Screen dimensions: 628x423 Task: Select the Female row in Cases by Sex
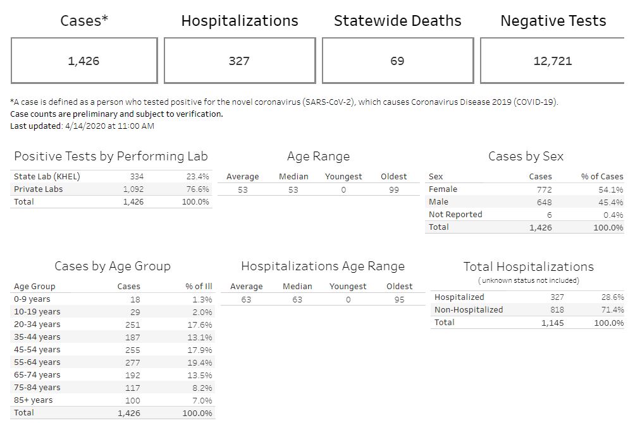[443, 189]
